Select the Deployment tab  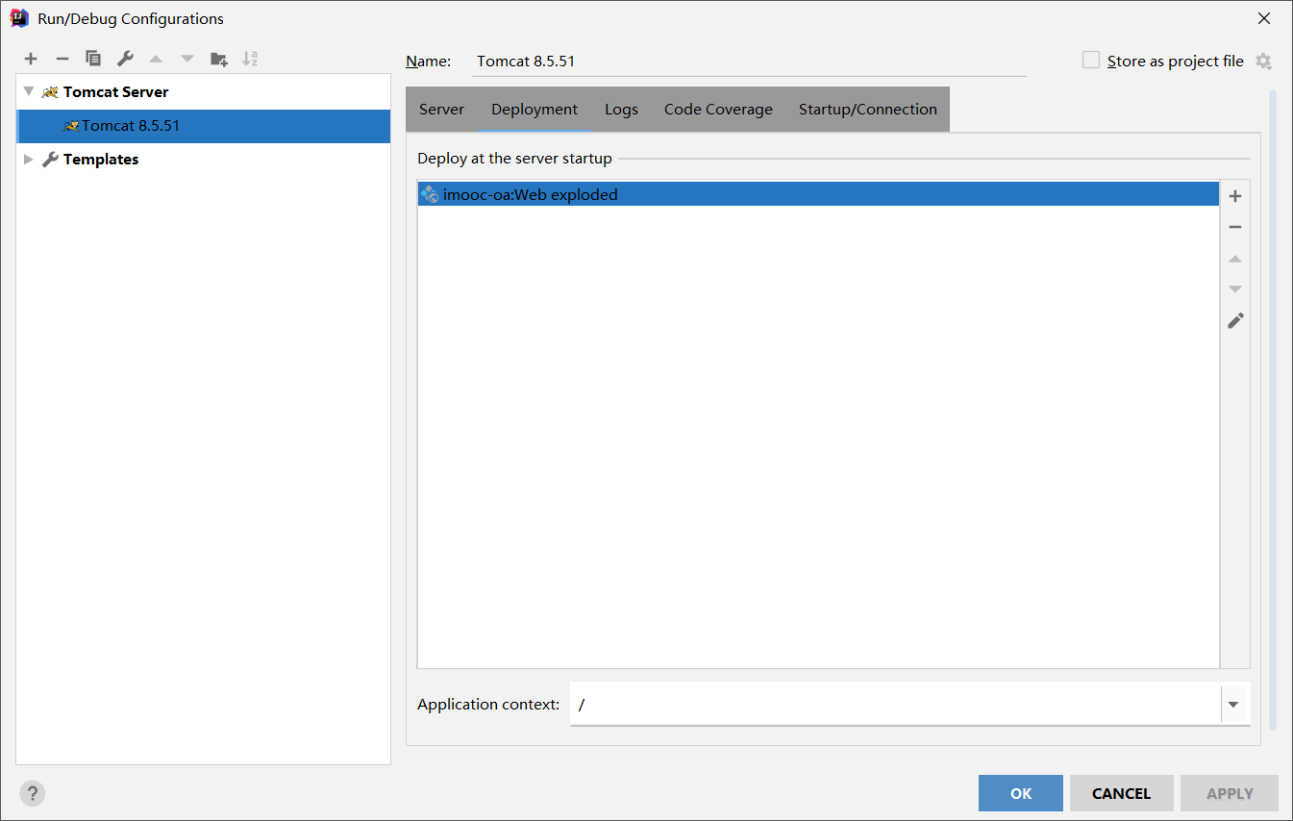(x=535, y=110)
